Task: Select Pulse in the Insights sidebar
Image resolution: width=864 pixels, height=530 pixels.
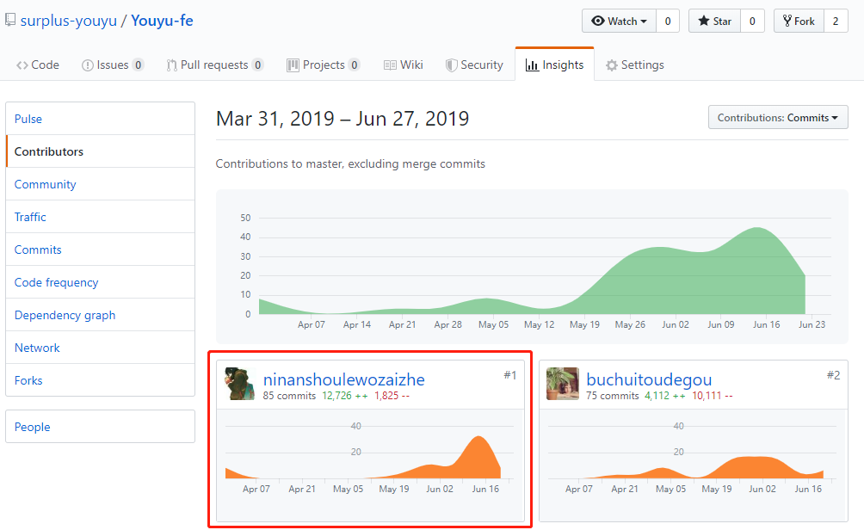Action: tap(28, 119)
